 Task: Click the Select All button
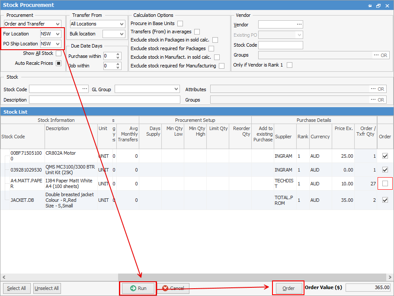click(x=16, y=288)
